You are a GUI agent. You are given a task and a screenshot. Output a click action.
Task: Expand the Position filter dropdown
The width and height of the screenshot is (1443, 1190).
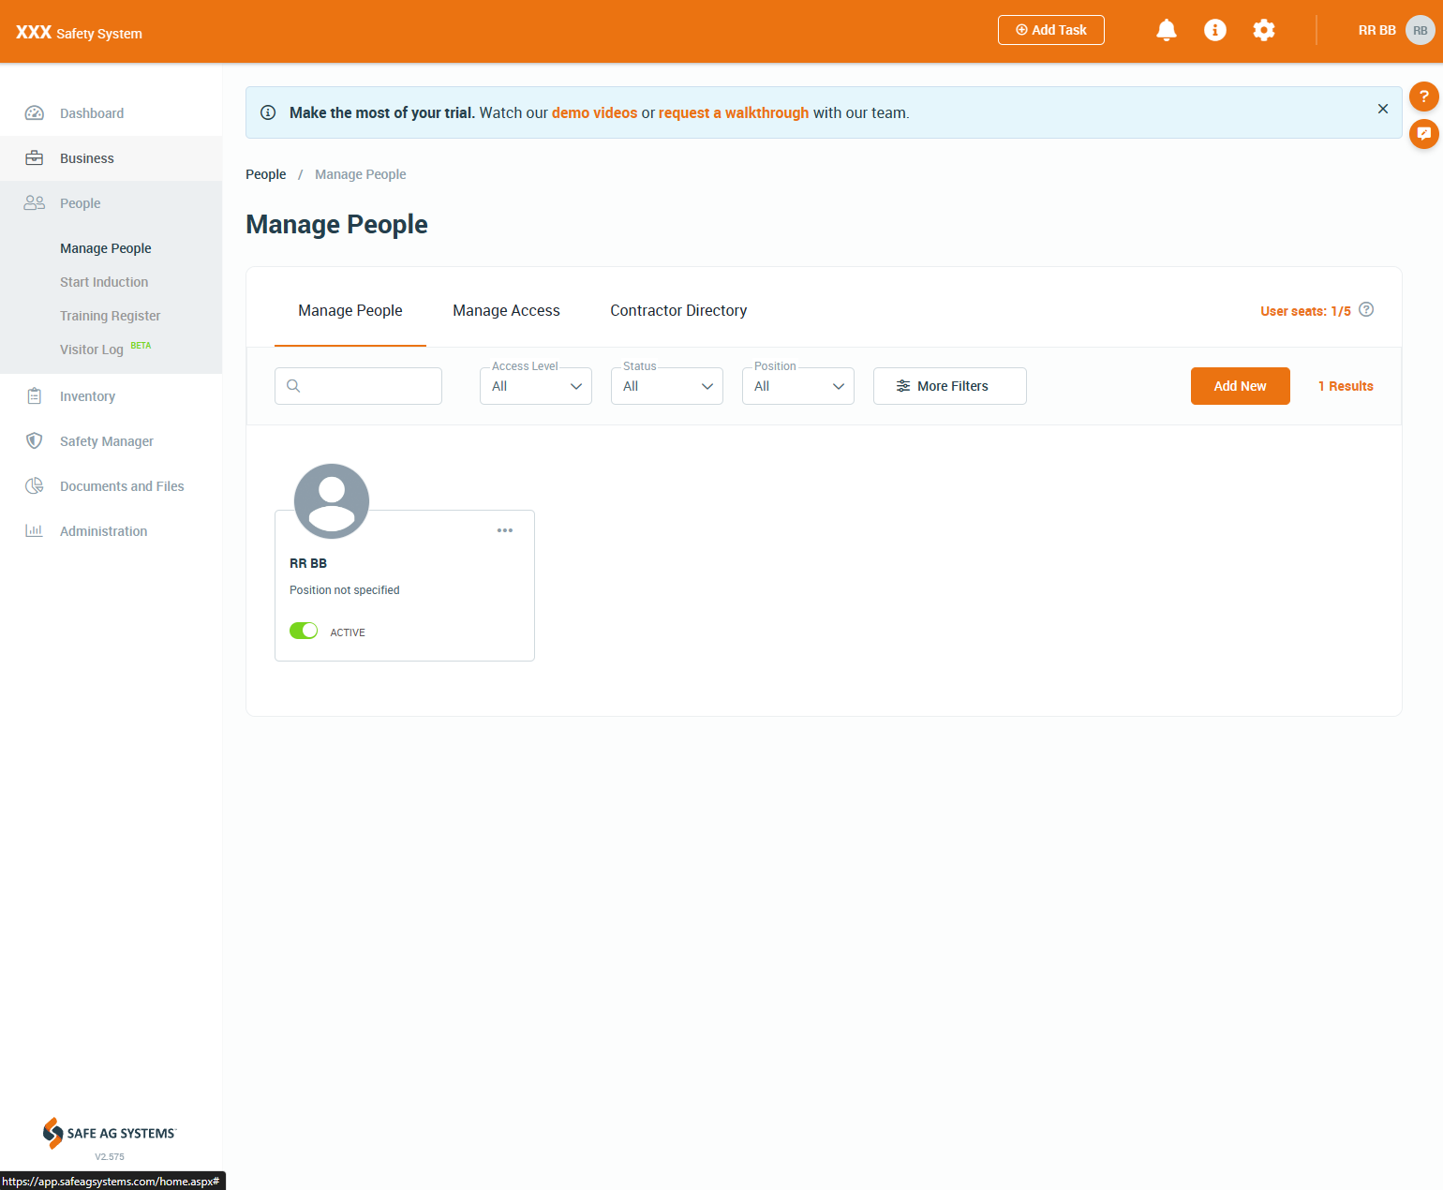click(x=797, y=386)
